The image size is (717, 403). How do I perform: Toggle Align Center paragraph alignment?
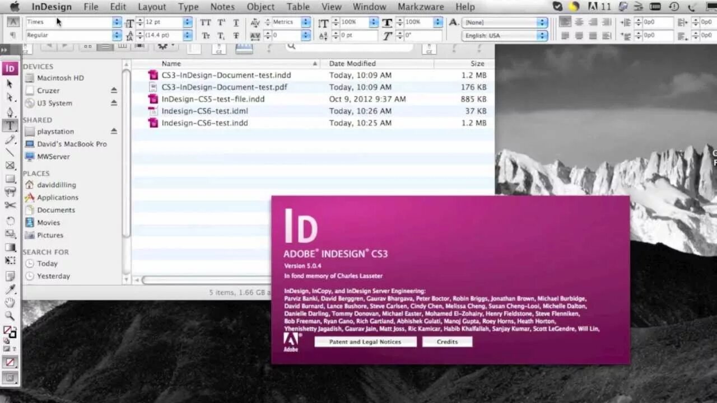click(x=579, y=22)
